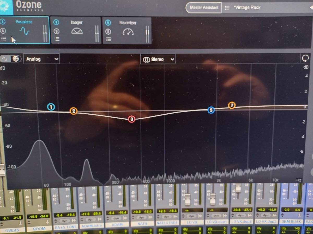Click the Maximizer module gain slider
Screen dimensions: 313x234
pyautogui.click(x=148, y=34)
